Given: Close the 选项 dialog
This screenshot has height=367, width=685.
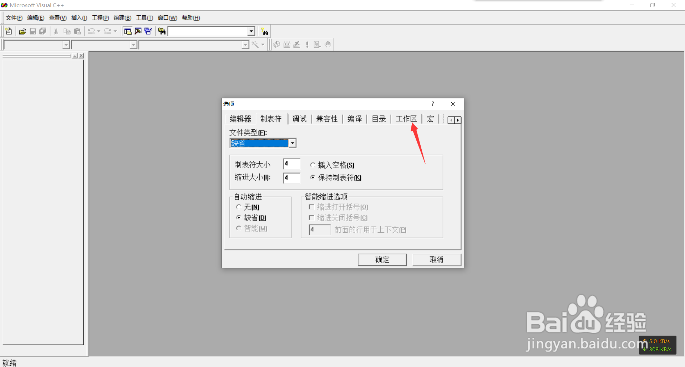Looking at the screenshot, I should point(453,104).
